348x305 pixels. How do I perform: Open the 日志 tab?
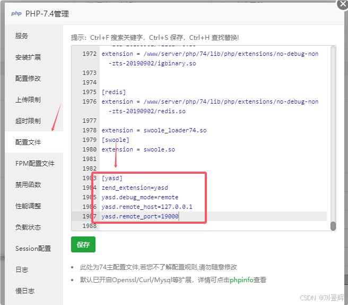pyautogui.click(x=22, y=270)
